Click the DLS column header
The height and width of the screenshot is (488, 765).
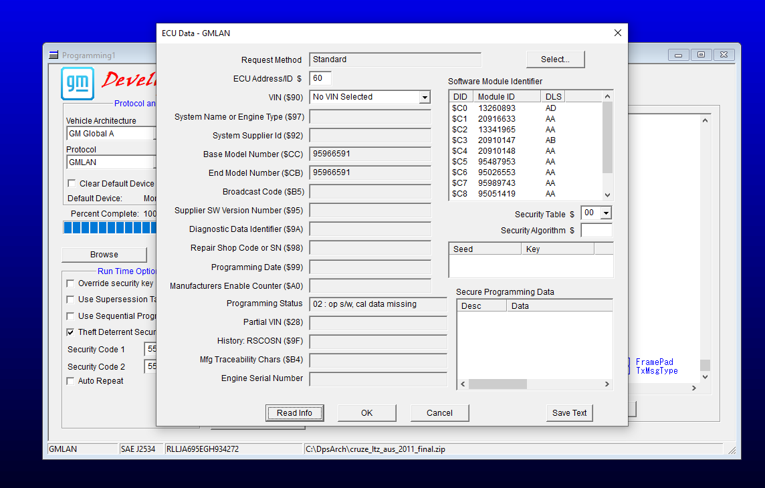click(553, 96)
